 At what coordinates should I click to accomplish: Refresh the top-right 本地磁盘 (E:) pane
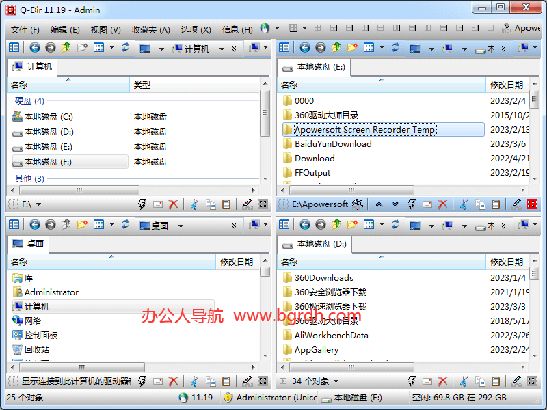tap(396, 48)
